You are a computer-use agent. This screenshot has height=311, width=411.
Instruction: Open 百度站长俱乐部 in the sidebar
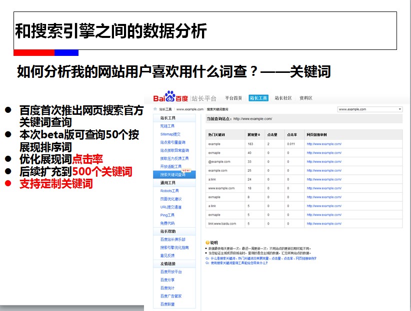[x=172, y=239]
